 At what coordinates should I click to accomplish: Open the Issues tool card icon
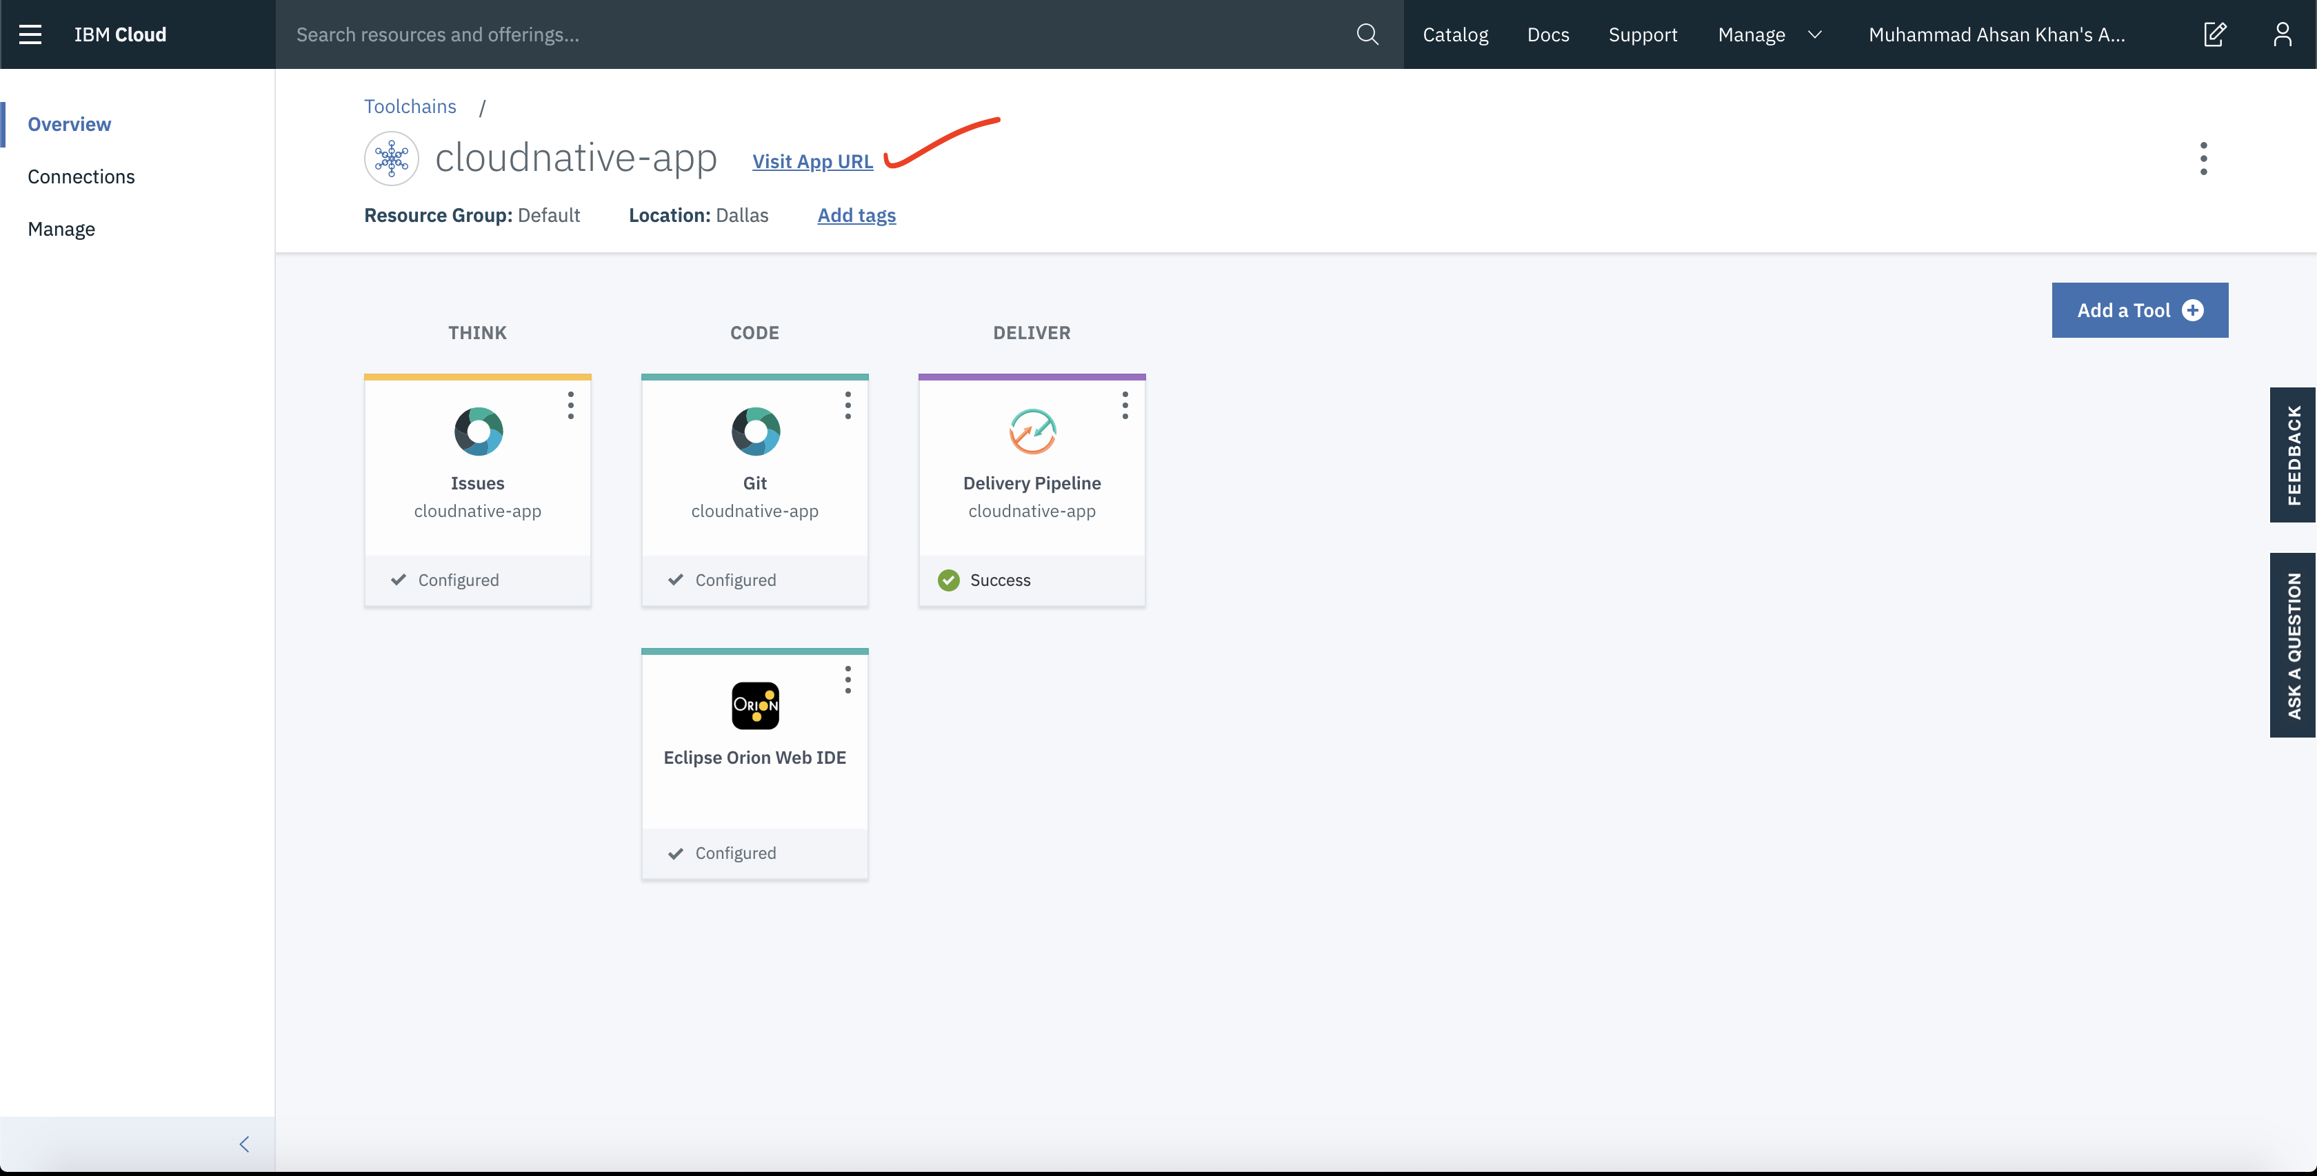[x=478, y=432]
